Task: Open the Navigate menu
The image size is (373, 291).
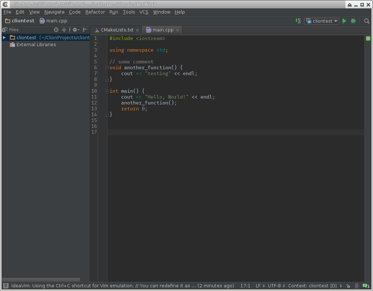Action: pos(54,12)
